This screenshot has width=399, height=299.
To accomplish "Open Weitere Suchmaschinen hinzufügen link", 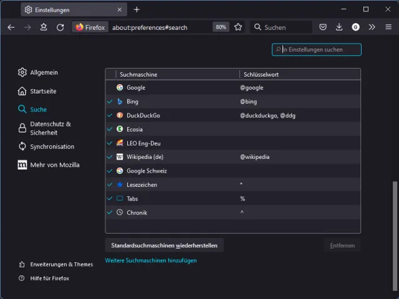I will tap(151, 260).
